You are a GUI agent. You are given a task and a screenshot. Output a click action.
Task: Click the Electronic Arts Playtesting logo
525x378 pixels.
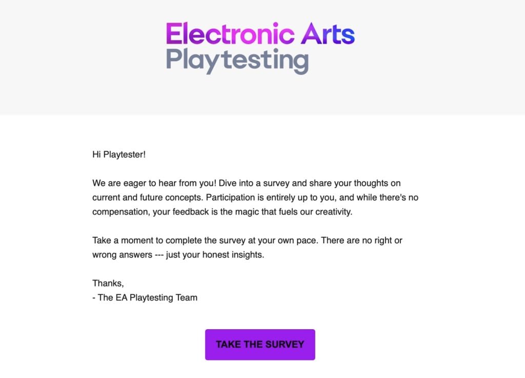click(260, 46)
